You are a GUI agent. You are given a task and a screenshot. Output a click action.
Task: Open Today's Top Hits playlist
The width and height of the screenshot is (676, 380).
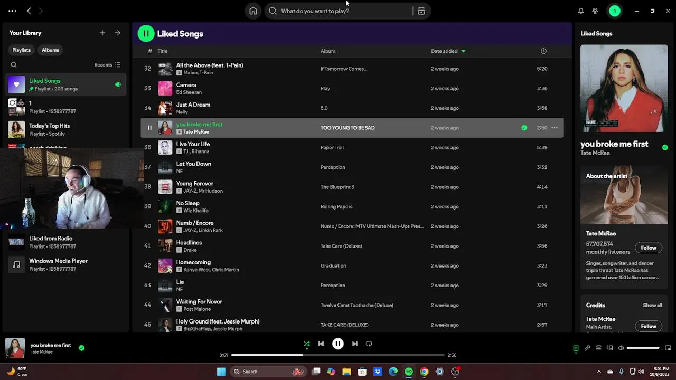(x=66, y=129)
